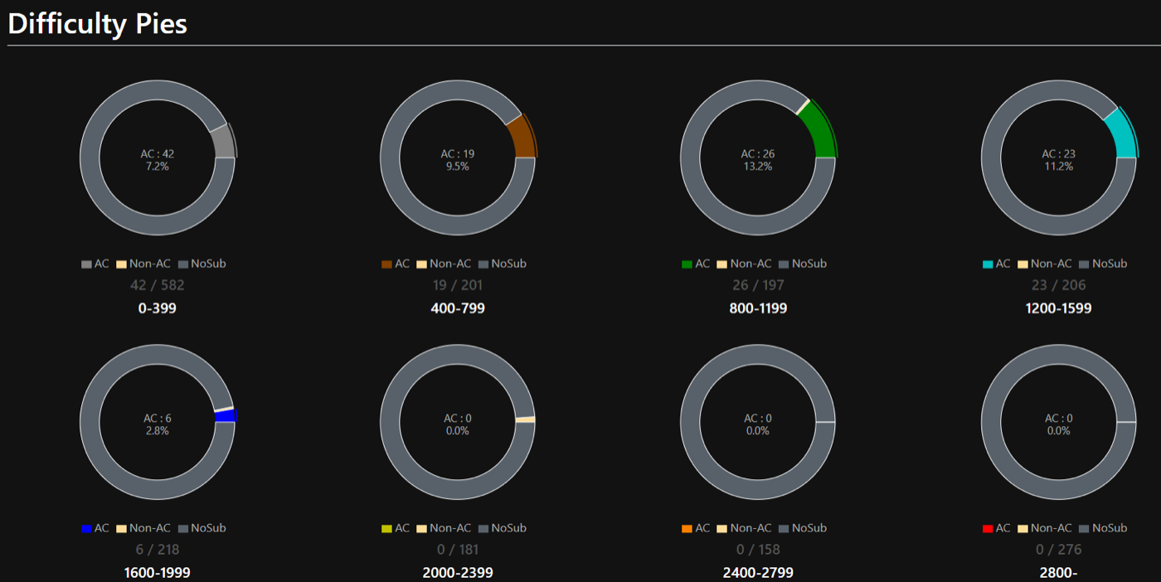Toggle NoSub legend in 0-399 chart

tap(202, 264)
